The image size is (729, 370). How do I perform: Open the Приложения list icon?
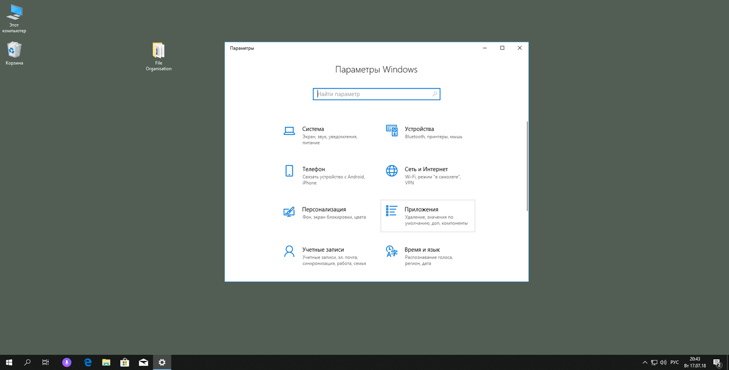392,210
